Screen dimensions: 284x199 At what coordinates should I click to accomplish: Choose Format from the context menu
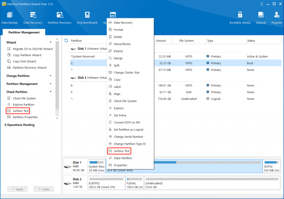[x=130, y=29]
